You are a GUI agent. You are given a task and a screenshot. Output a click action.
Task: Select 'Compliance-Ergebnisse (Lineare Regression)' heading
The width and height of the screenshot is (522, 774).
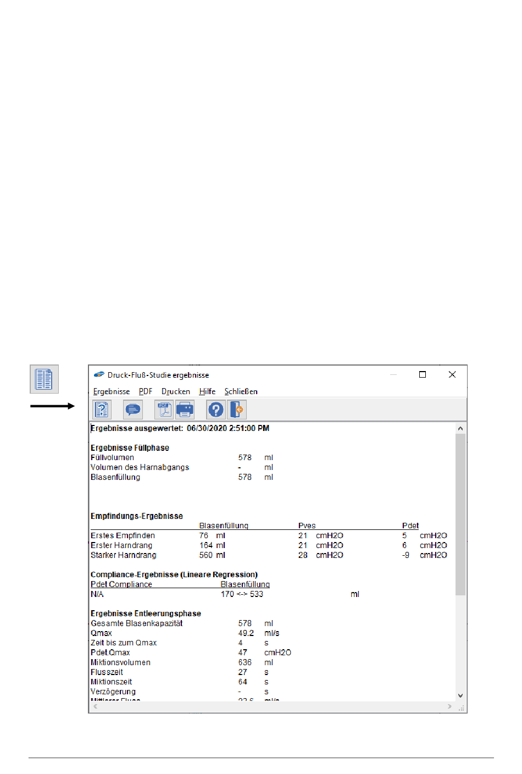point(174,574)
